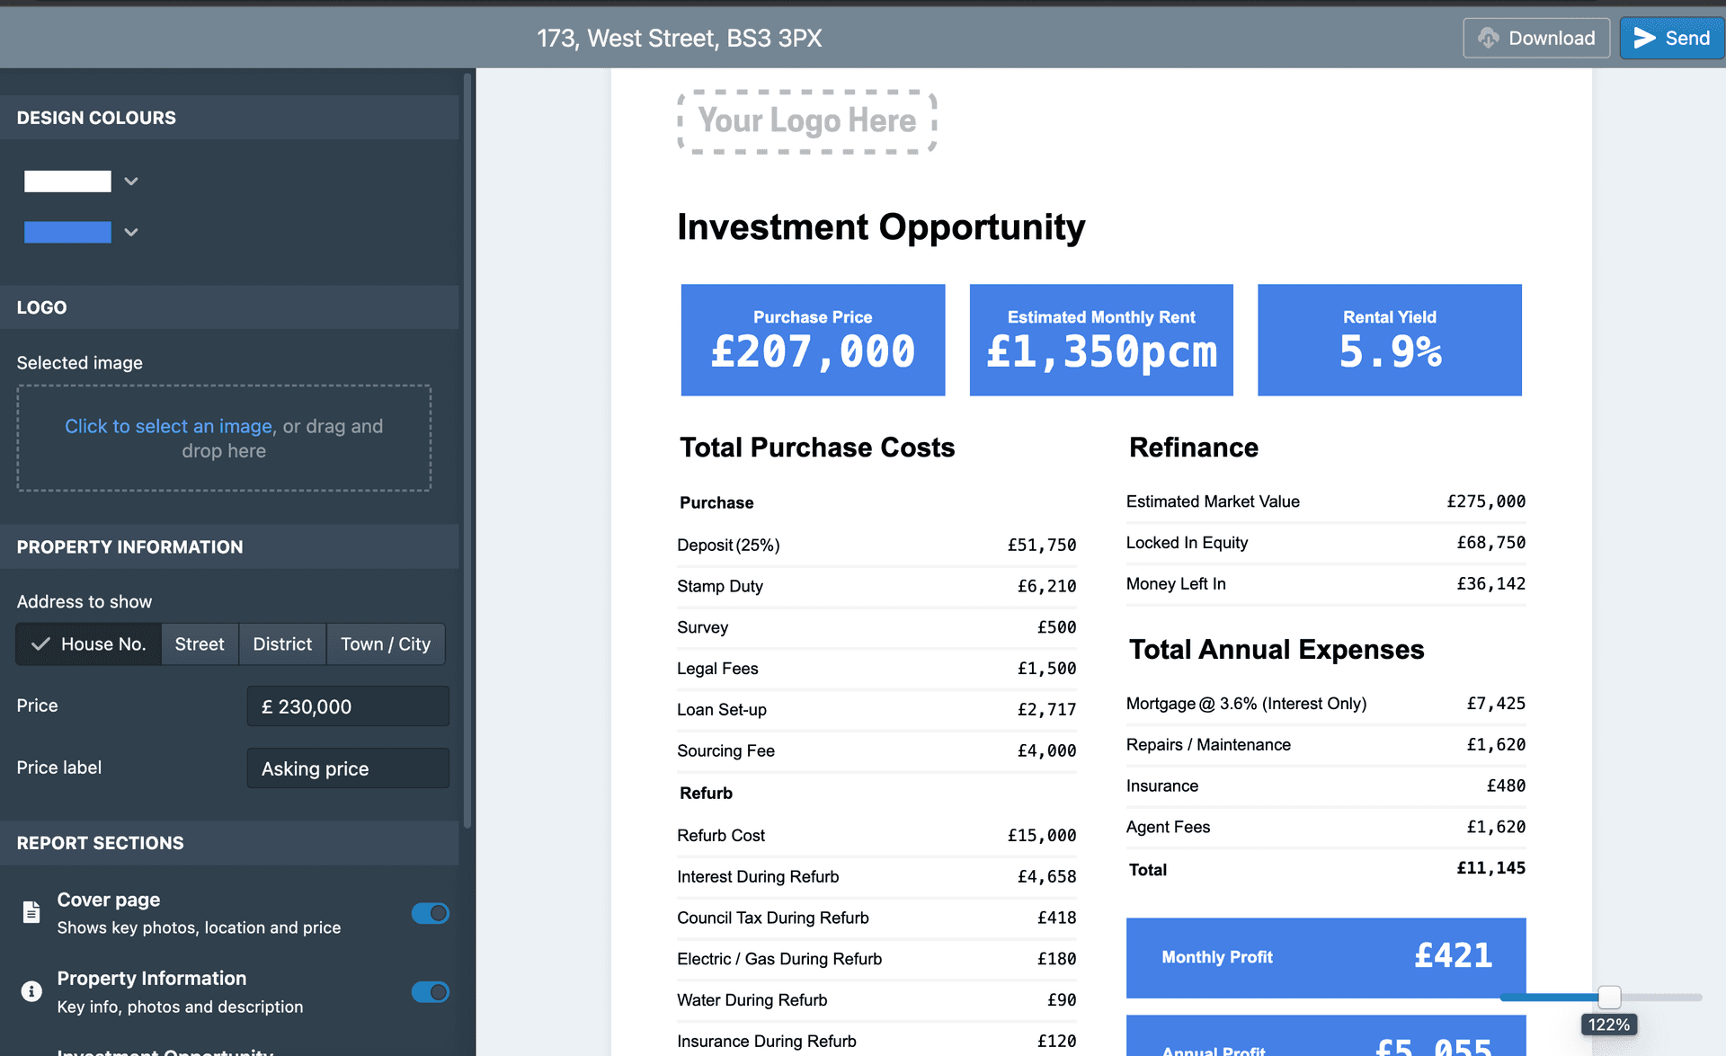
Task: Click the Your Logo Here placeholder
Action: [x=806, y=121]
